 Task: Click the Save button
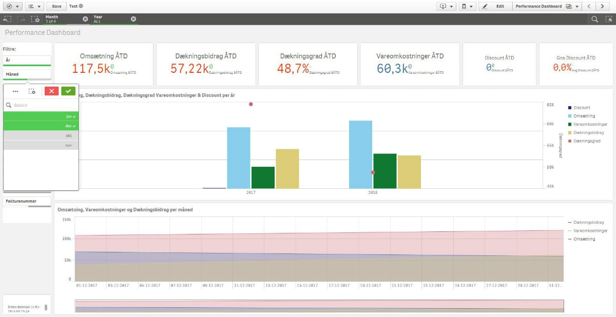[x=56, y=6]
